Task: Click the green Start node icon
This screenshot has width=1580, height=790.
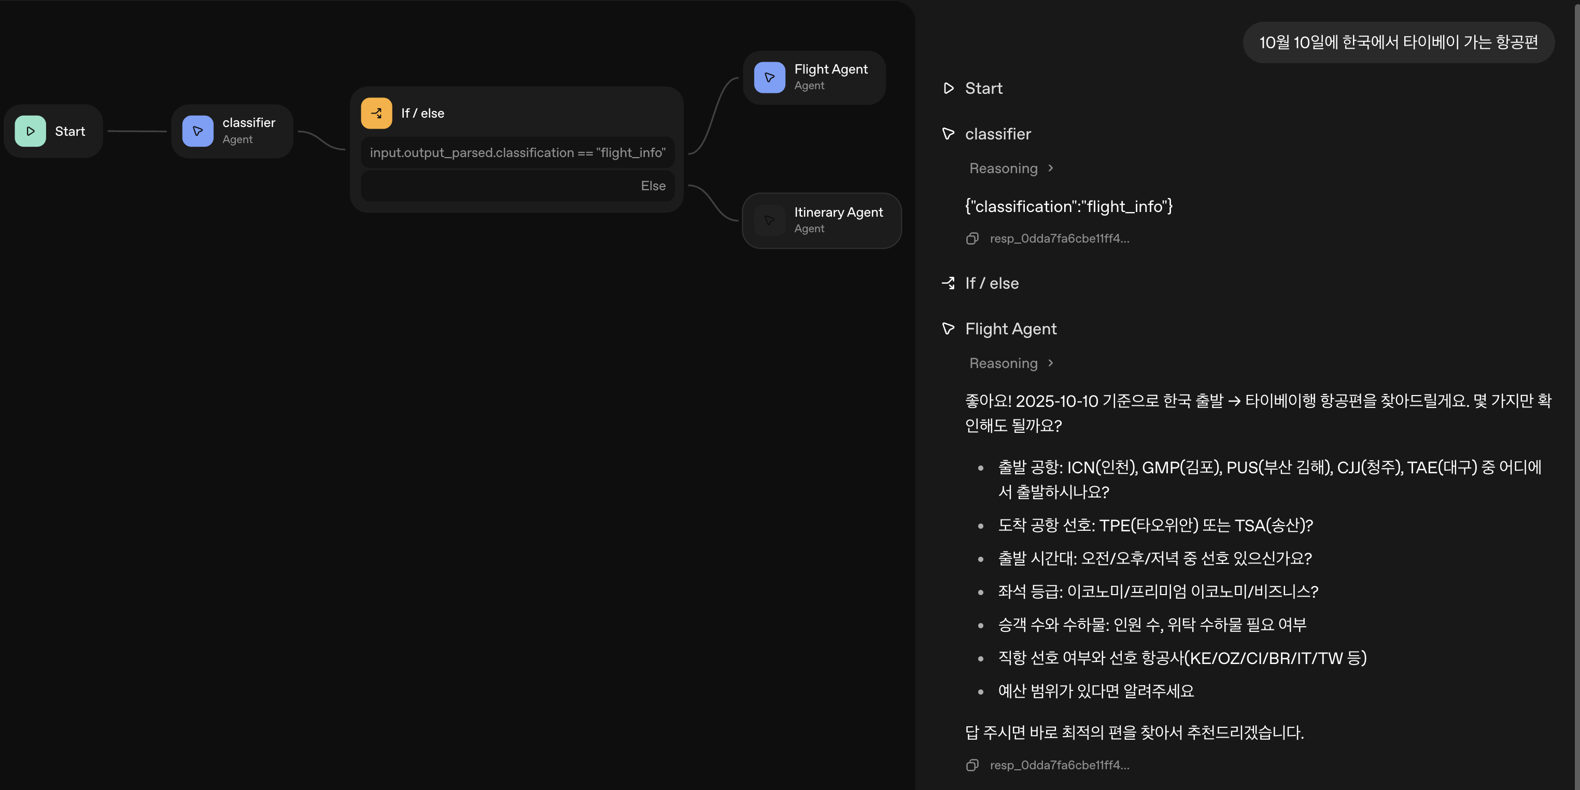Action: pos(30,131)
